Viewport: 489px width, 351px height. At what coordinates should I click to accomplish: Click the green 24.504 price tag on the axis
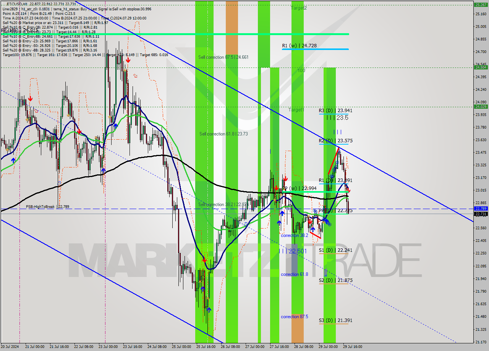(x=481, y=68)
